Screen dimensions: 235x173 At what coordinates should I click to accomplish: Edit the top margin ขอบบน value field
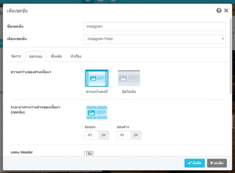tap(91, 135)
